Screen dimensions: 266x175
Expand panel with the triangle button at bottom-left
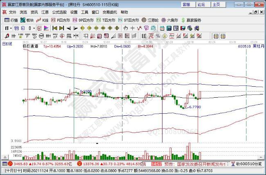click(x=5, y=157)
